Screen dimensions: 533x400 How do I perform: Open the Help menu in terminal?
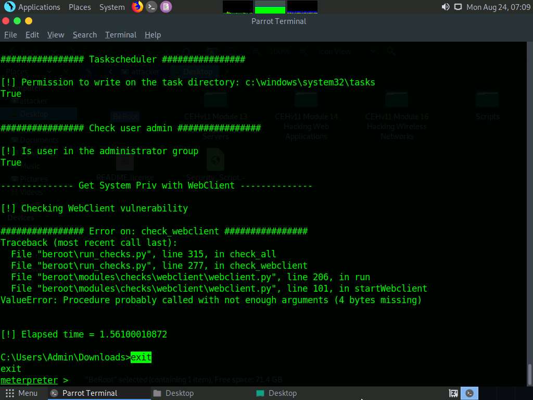click(153, 35)
